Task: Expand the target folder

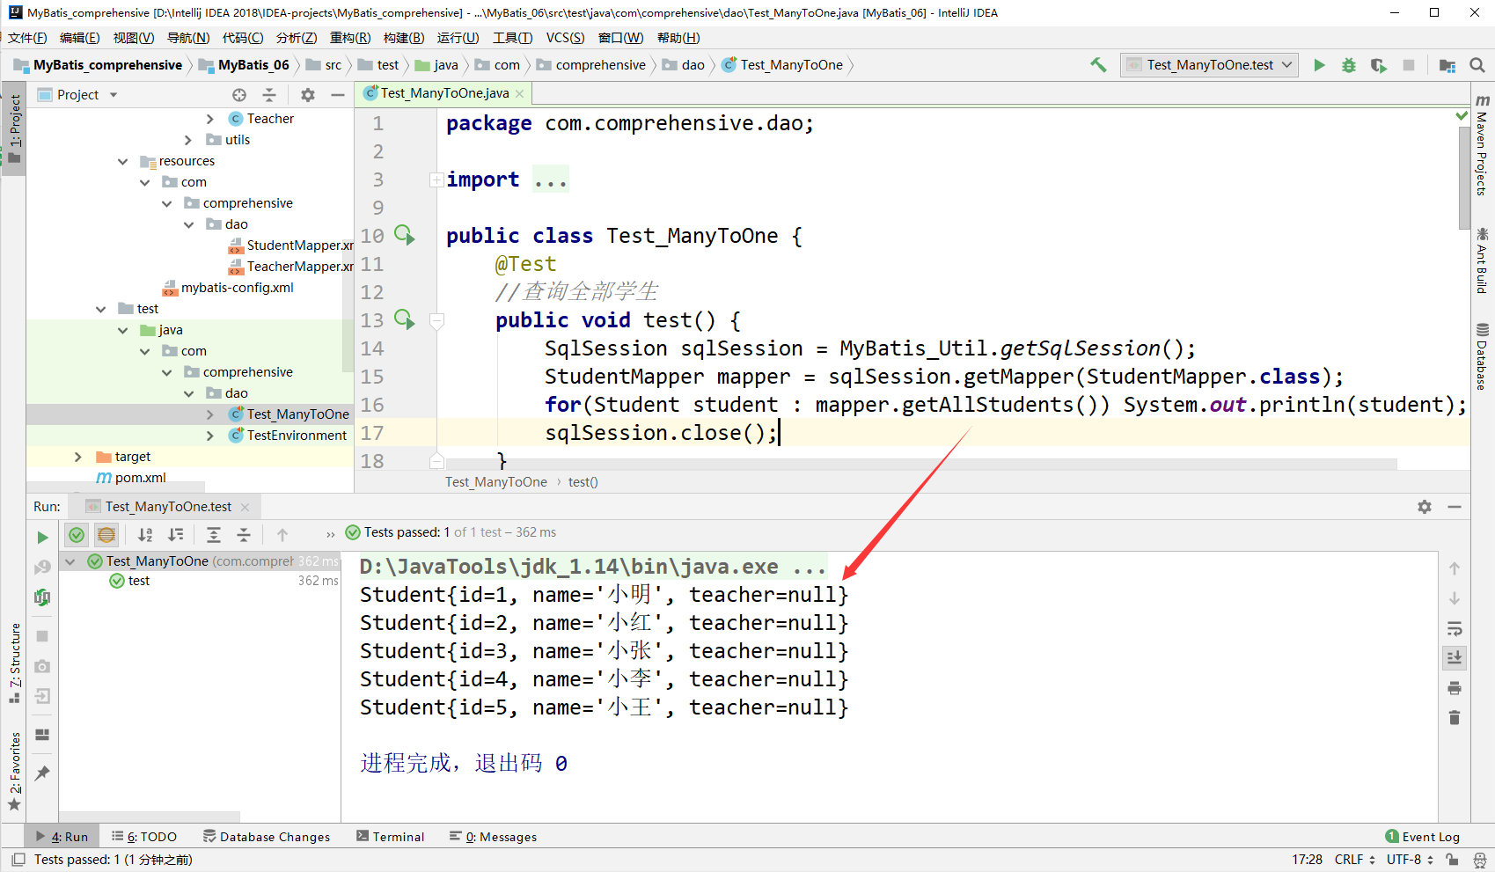Action: 78,457
